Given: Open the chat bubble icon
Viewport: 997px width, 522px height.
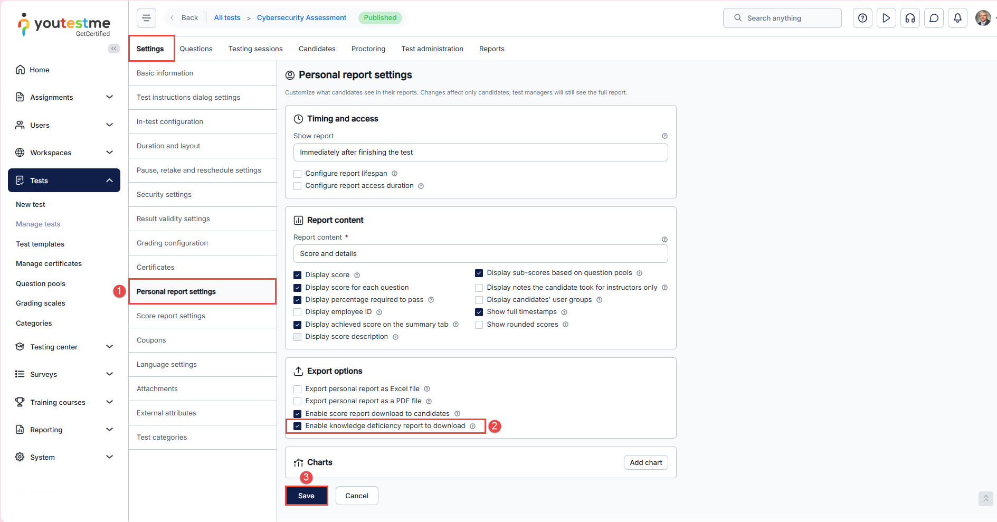Looking at the screenshot, I should pos(934,18).
